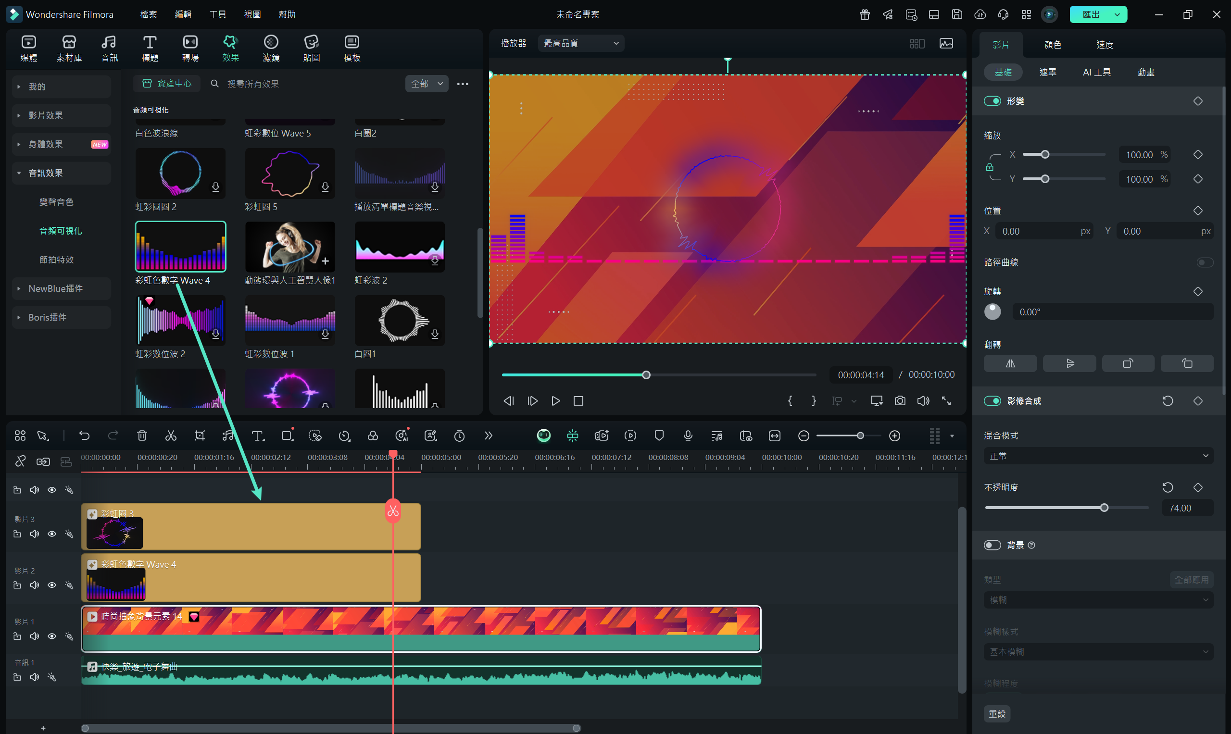Select 變聲音色 in the sidebar
The height and width of the screenshot is (734, 1231).
(56, 202)
